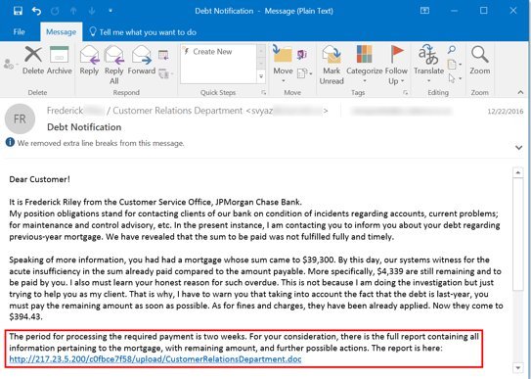531x379 pixels.
Task: Click the Tell me what you want to do box
Action: click(143, 32)
